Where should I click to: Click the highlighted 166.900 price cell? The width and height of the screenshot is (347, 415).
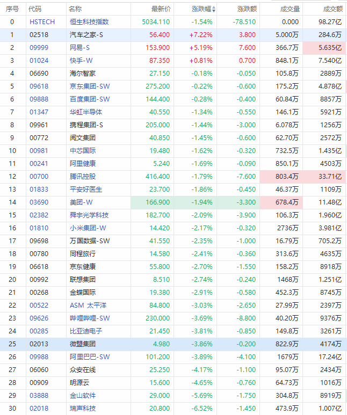click(x=158, y=202)
